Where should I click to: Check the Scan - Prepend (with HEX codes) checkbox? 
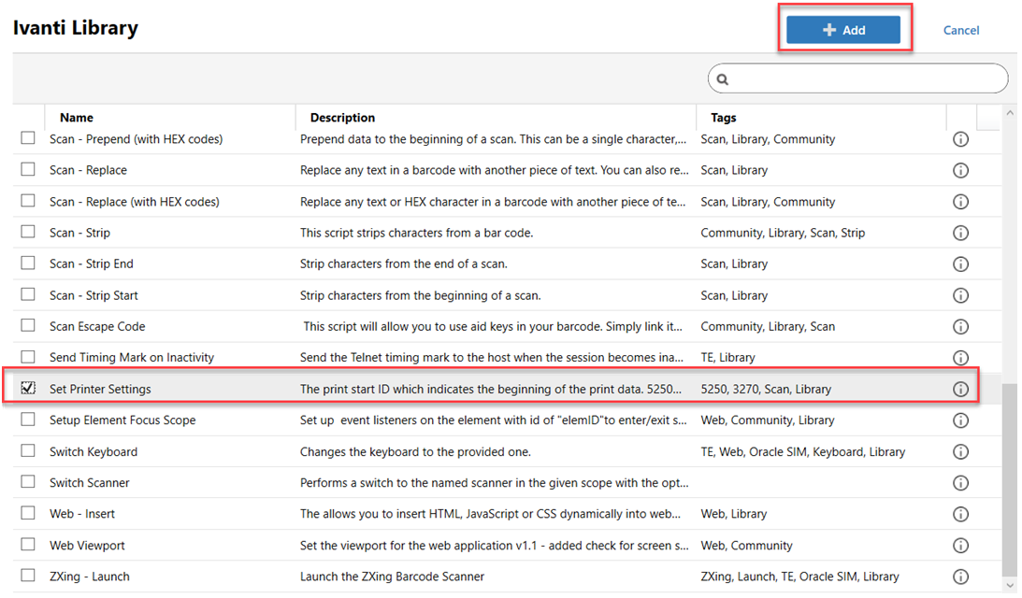coord(28,138)
